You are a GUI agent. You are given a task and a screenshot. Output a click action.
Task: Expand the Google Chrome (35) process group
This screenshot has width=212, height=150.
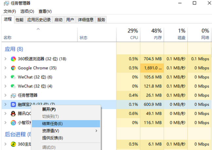point(6,68)
